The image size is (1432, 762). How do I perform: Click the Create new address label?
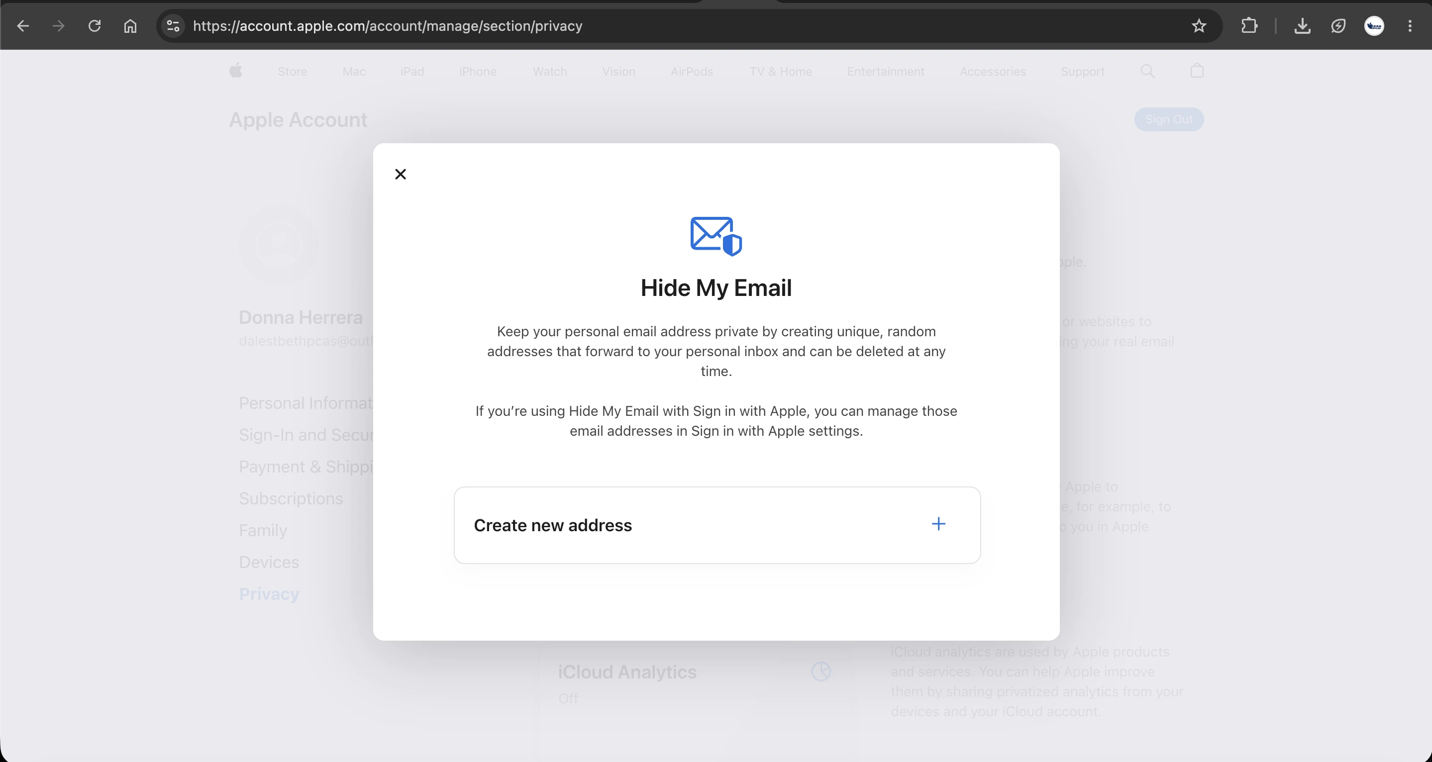point(553,525)
